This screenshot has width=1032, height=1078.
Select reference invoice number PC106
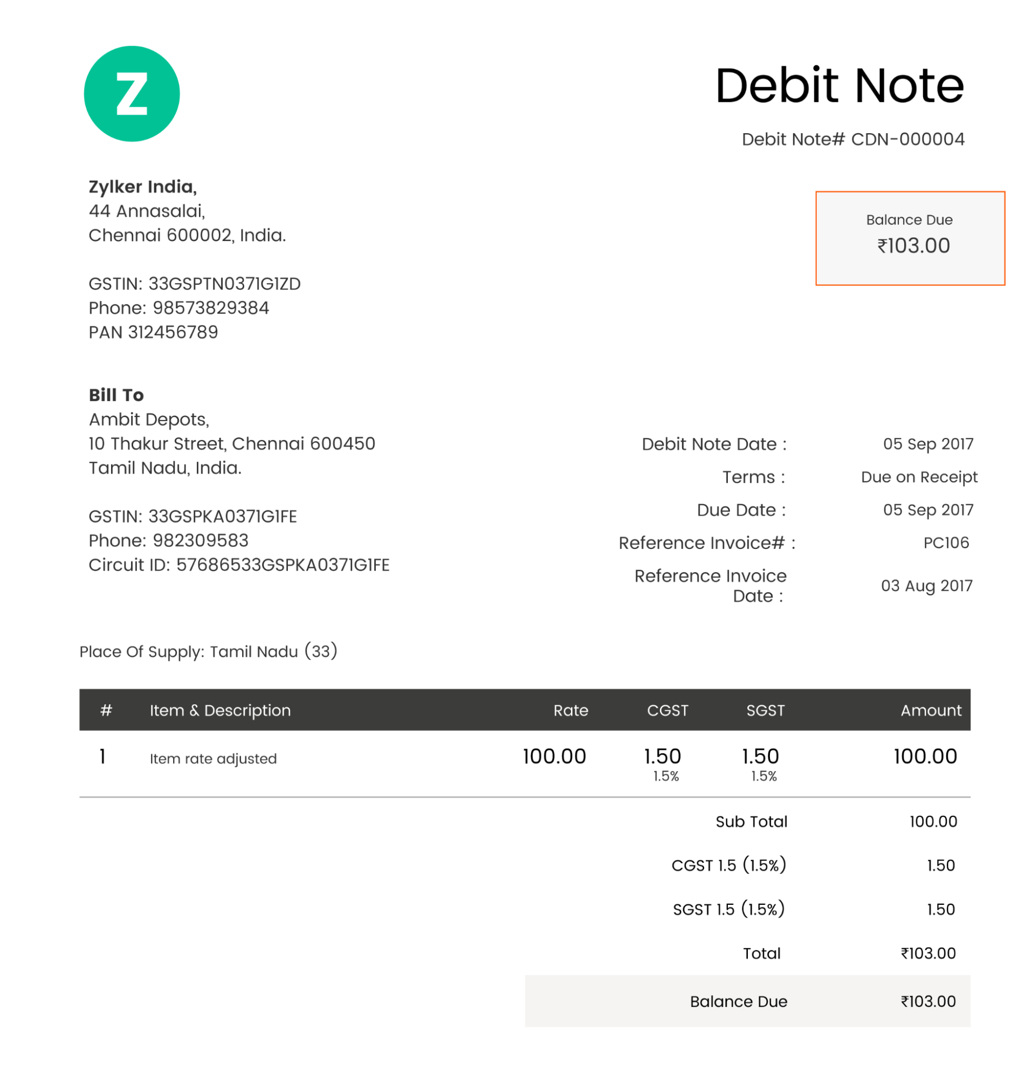coord(946,543)
